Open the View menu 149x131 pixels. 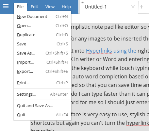tap(50, 7)
